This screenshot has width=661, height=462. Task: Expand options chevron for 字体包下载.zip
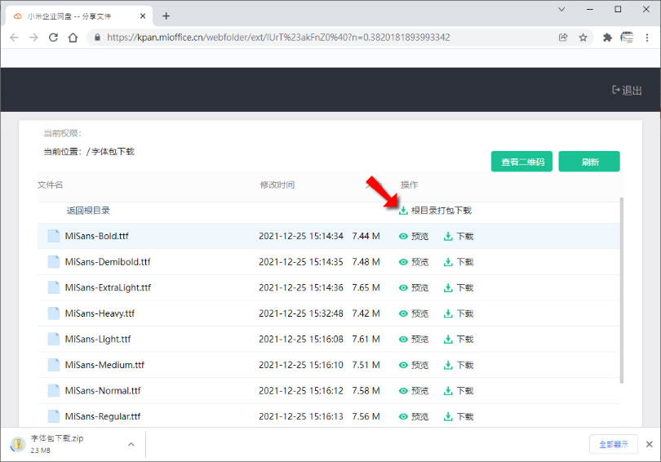(x=131, y=444)
